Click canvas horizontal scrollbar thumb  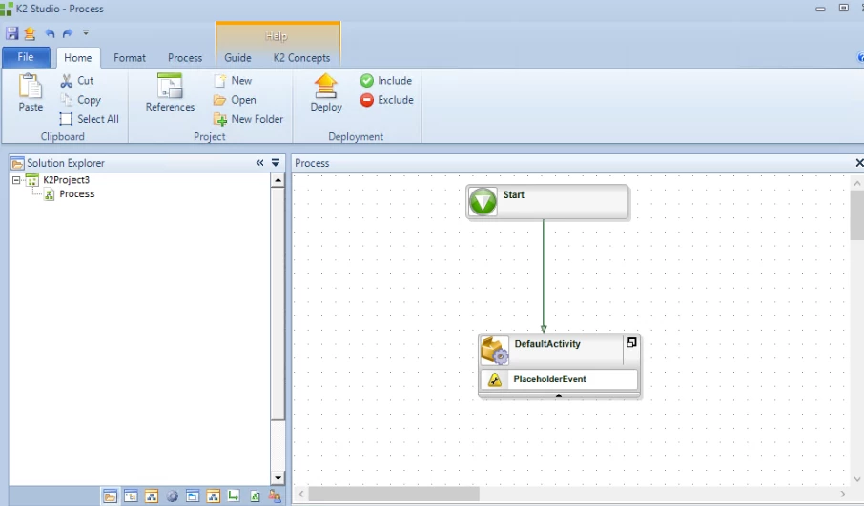coord(394,494)
